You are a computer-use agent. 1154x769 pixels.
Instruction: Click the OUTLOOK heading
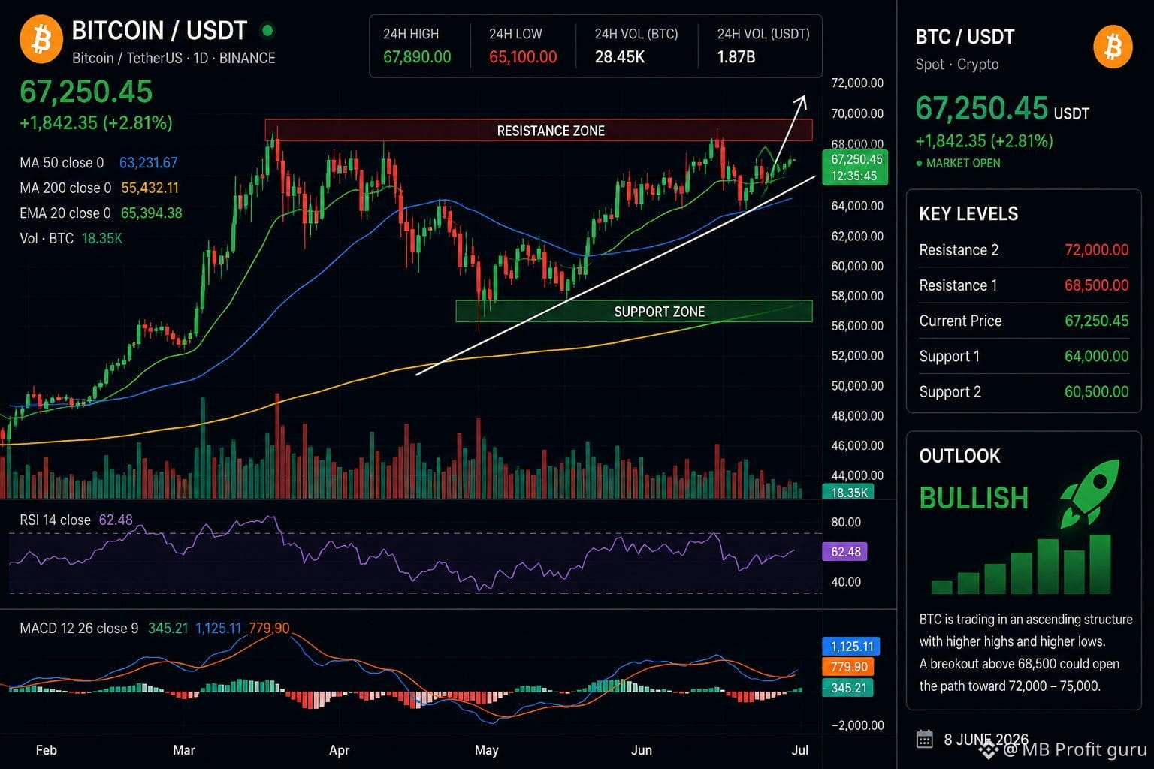(959, 456)
